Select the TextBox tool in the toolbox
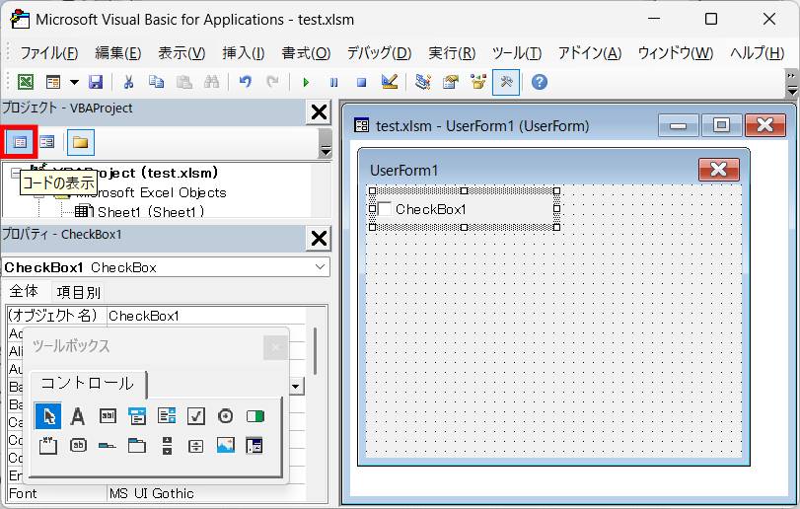 (x=108, y=416)
